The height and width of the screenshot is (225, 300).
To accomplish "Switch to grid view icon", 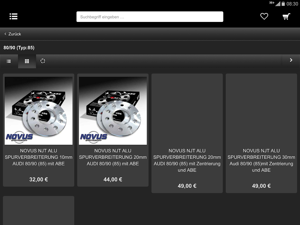I will 27,61.
